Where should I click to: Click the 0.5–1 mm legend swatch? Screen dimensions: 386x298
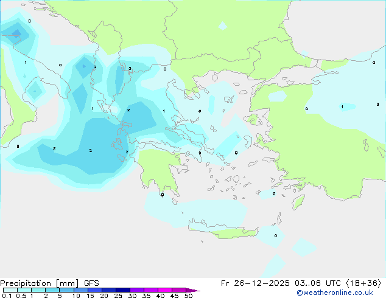tap(24, 290)
